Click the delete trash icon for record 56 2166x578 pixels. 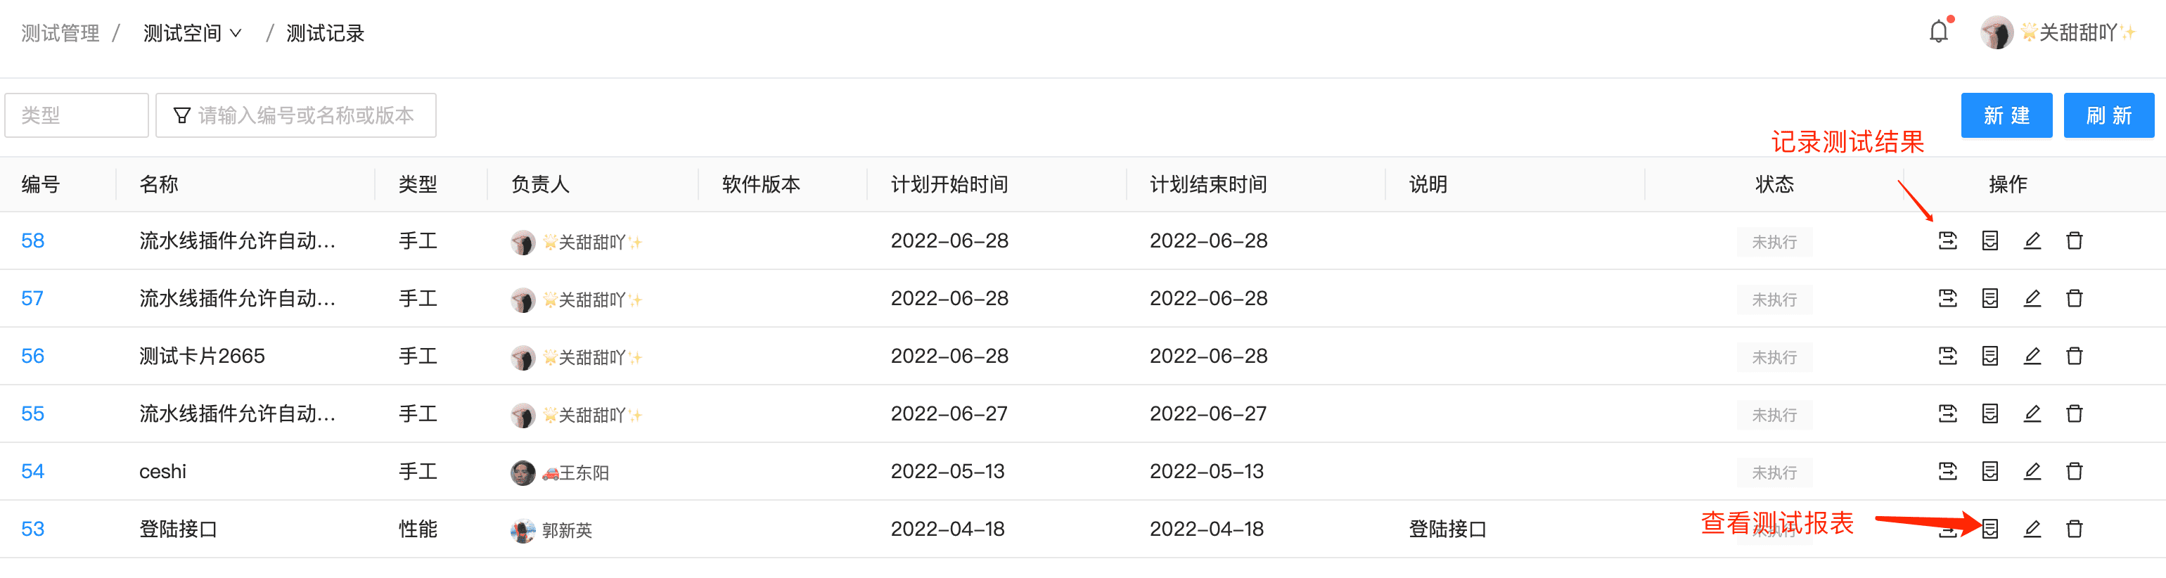(x=2075, y=356)
